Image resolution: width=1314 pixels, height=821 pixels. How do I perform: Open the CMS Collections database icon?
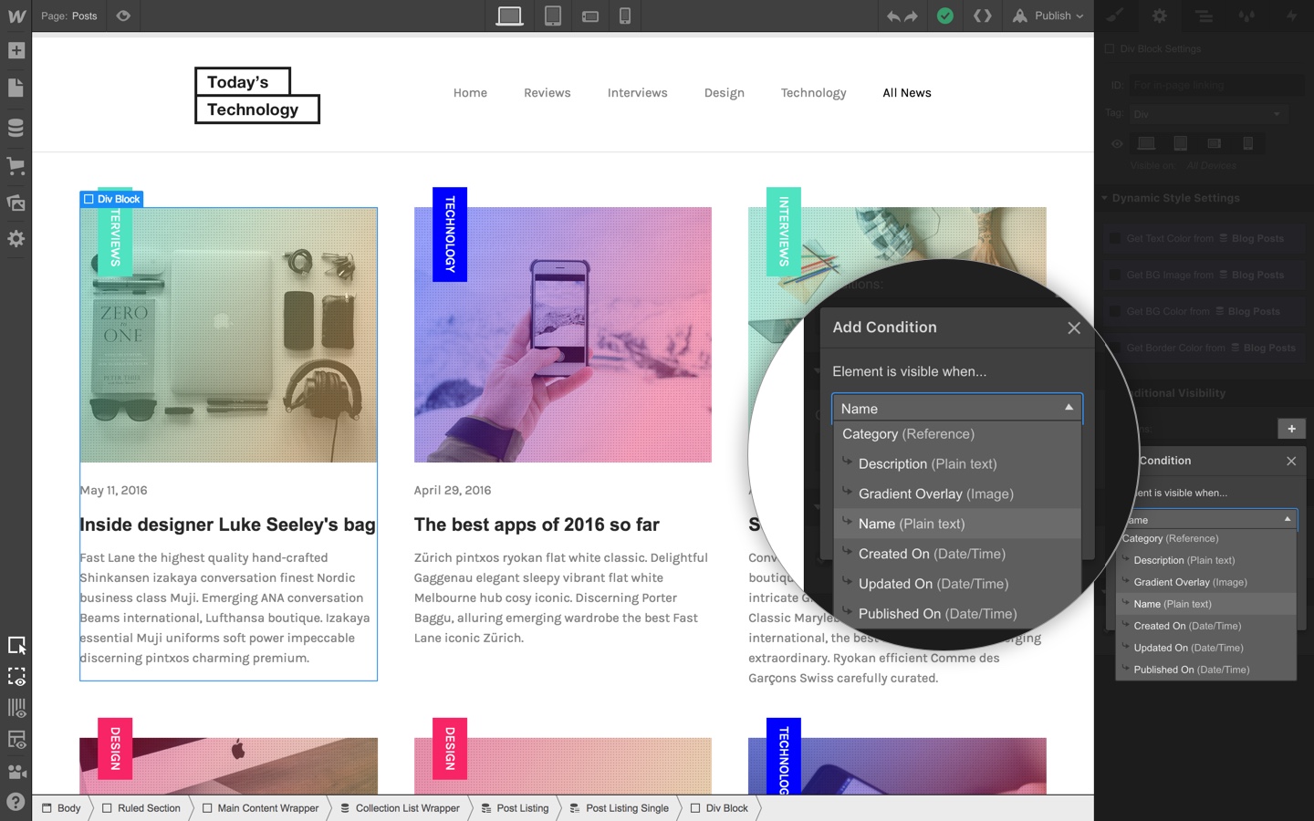click(x=16, y=128)
